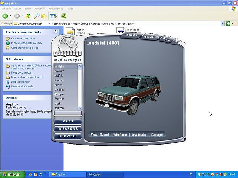The width and height of the screenshot is (238, 178).
Task: Open the Exibir menu
Action: tap(27, 9)
